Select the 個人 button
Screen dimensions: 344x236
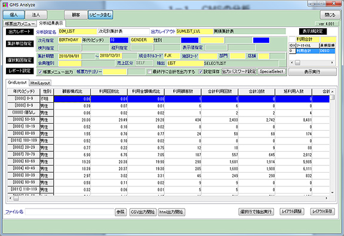pos(14,15)
